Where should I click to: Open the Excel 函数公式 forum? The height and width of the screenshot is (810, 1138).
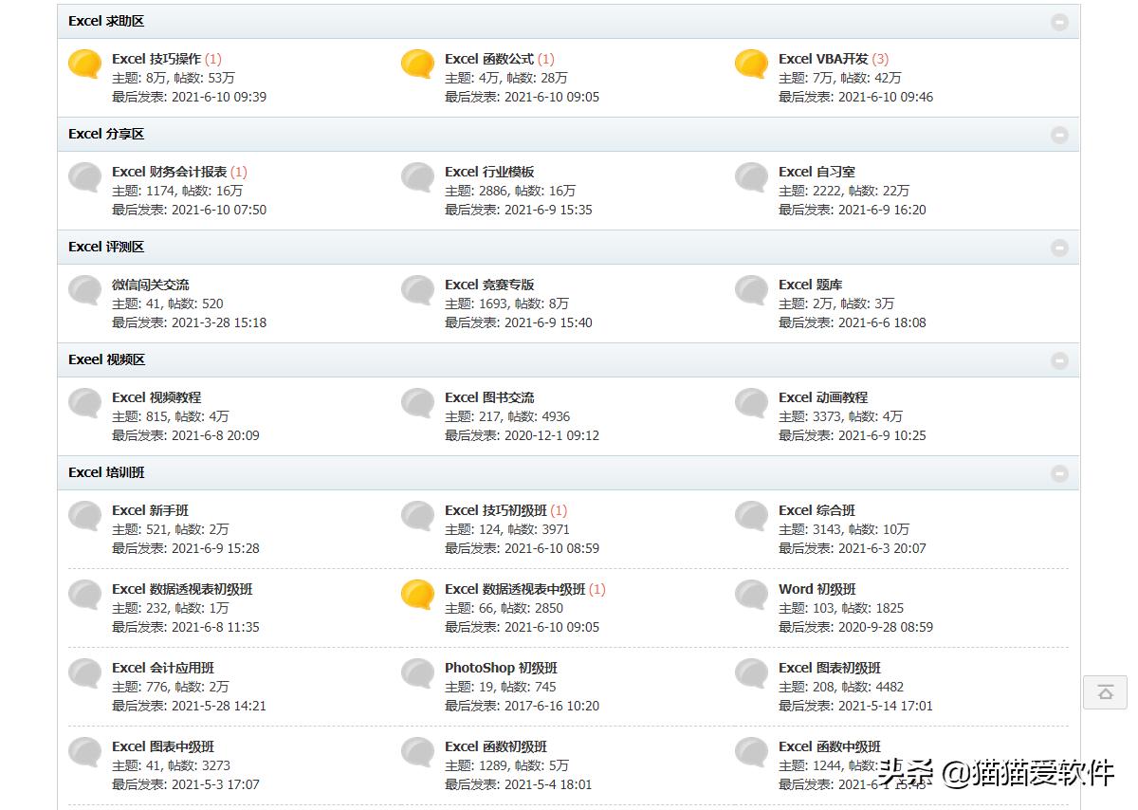point(489,59)
